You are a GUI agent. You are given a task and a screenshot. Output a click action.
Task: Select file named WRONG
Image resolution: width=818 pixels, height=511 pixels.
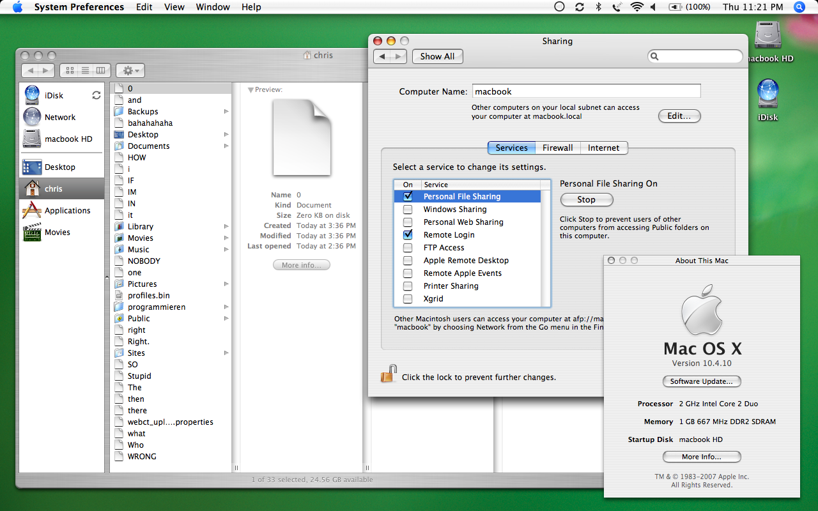point(142,456)
